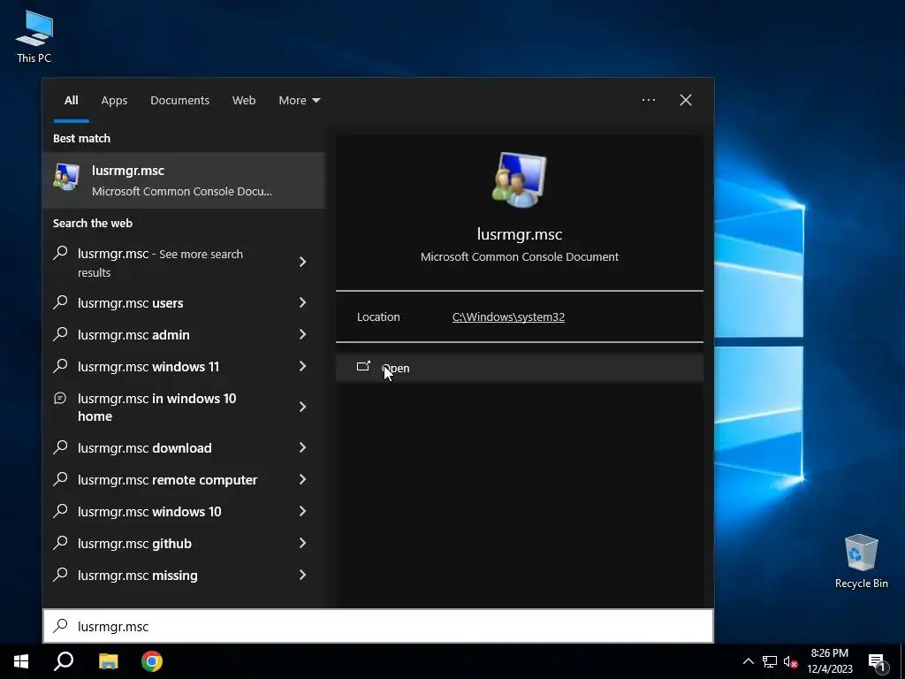Open the three-dots options menu
Image resolution: width=905 pixels, height=679 pixels.
pyautogui.click(x=648, y=100)
